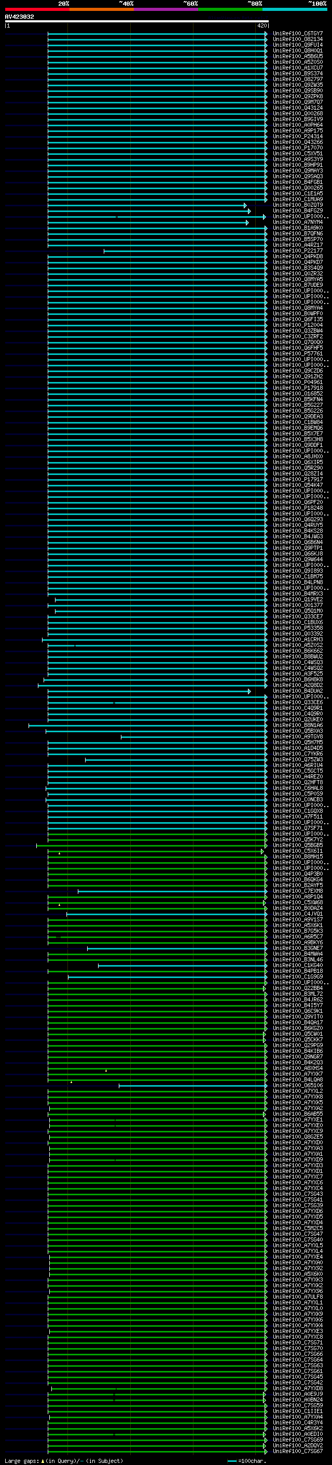332x1465 pixels.
Task: Select the UniRef100_A6RIU4 label
Action: [297, 765]
